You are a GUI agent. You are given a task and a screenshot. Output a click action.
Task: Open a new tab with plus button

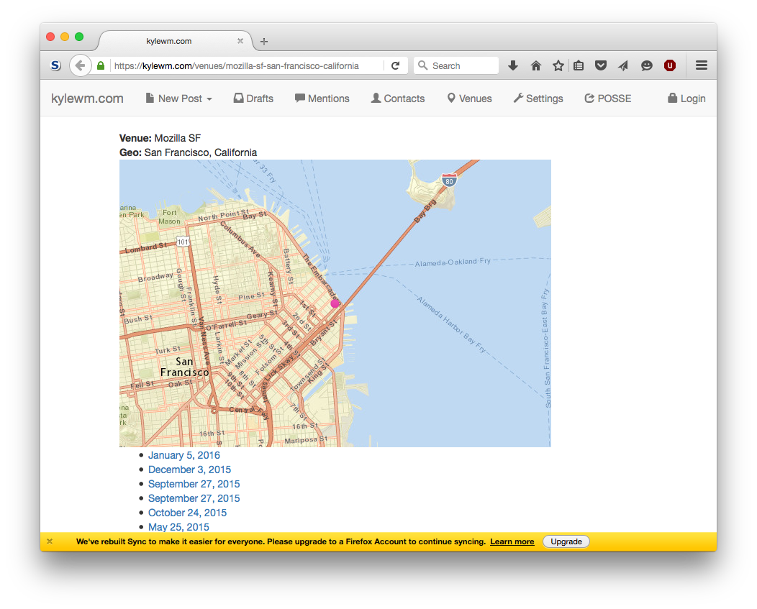click(x=263, y=42)
